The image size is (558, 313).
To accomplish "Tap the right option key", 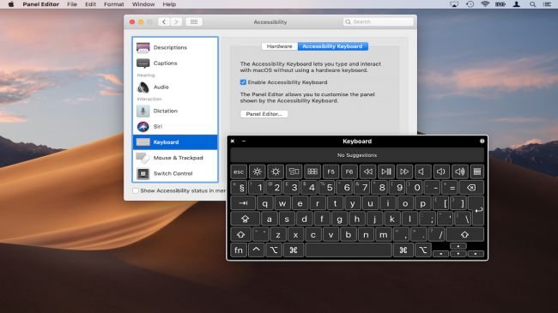I will click(x=422, y=250).
